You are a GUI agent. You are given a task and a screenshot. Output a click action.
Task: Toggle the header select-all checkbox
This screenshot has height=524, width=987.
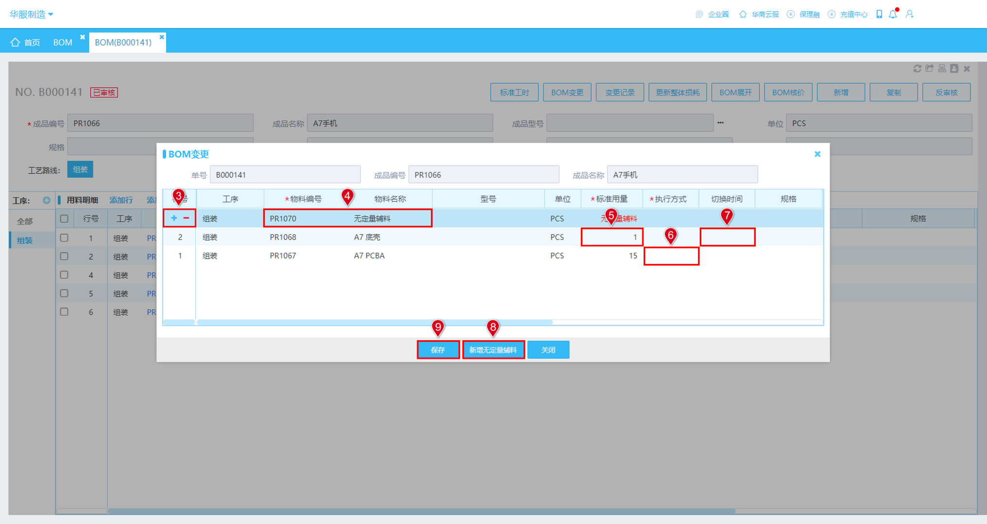pos(64,219)
